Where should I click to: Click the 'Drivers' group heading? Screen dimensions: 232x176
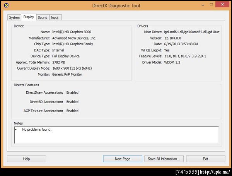pyautogui.click(x=143, y=26)
